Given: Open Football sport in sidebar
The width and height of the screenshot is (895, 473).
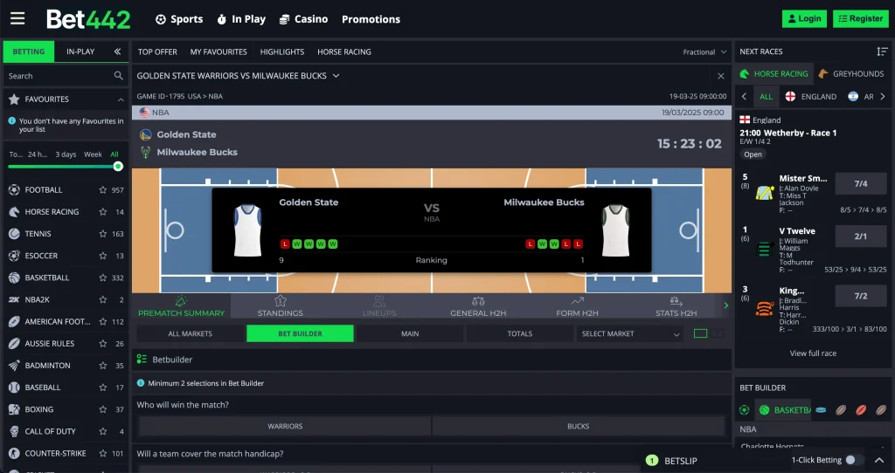Looking at the screenshot, I should pyautogui.click(x=44, y=189).
